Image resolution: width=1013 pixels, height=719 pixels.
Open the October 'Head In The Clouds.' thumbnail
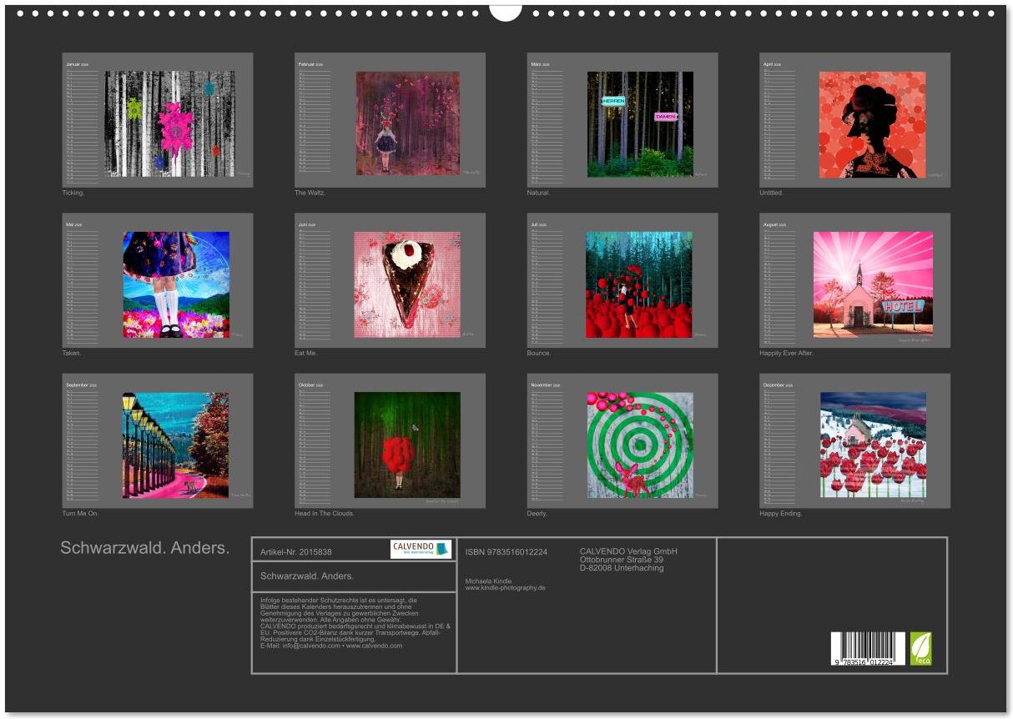(390, 440)
